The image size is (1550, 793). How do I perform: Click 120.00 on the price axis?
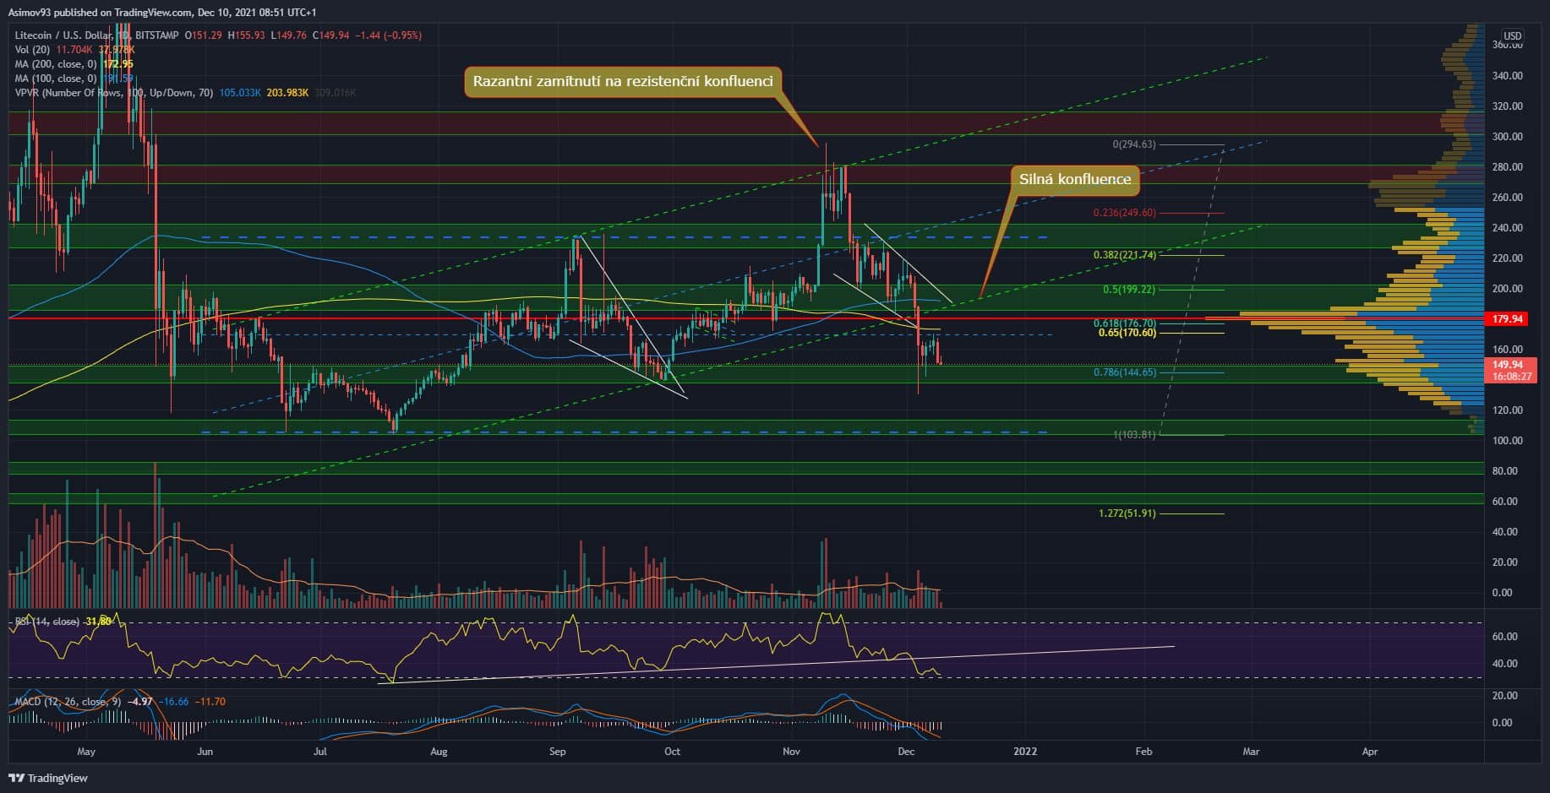[x=1508, y=410]
